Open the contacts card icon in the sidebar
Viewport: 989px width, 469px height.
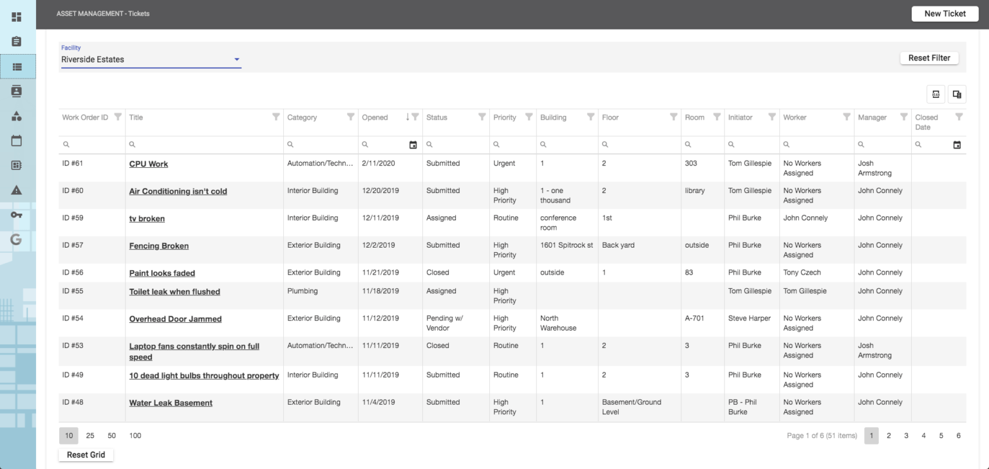click(x=16, y=91)
